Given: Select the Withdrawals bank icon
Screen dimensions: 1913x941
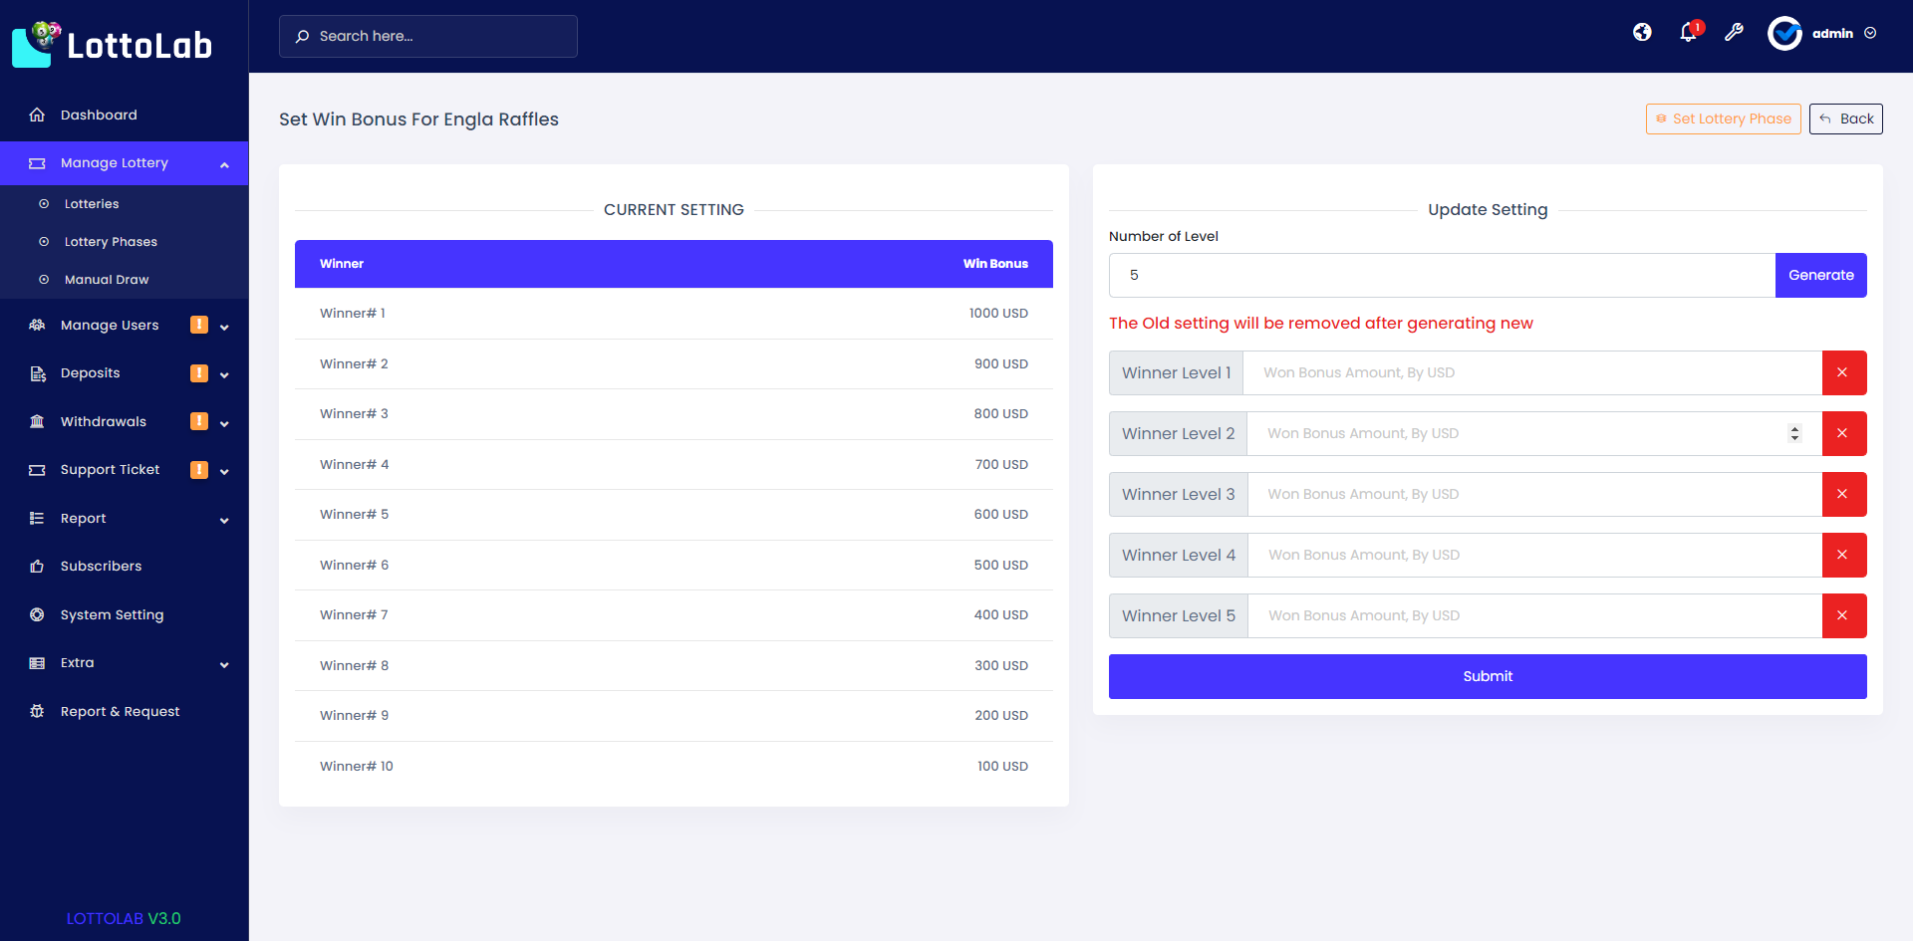Looking at the screenshot, I should pos(37,421).
